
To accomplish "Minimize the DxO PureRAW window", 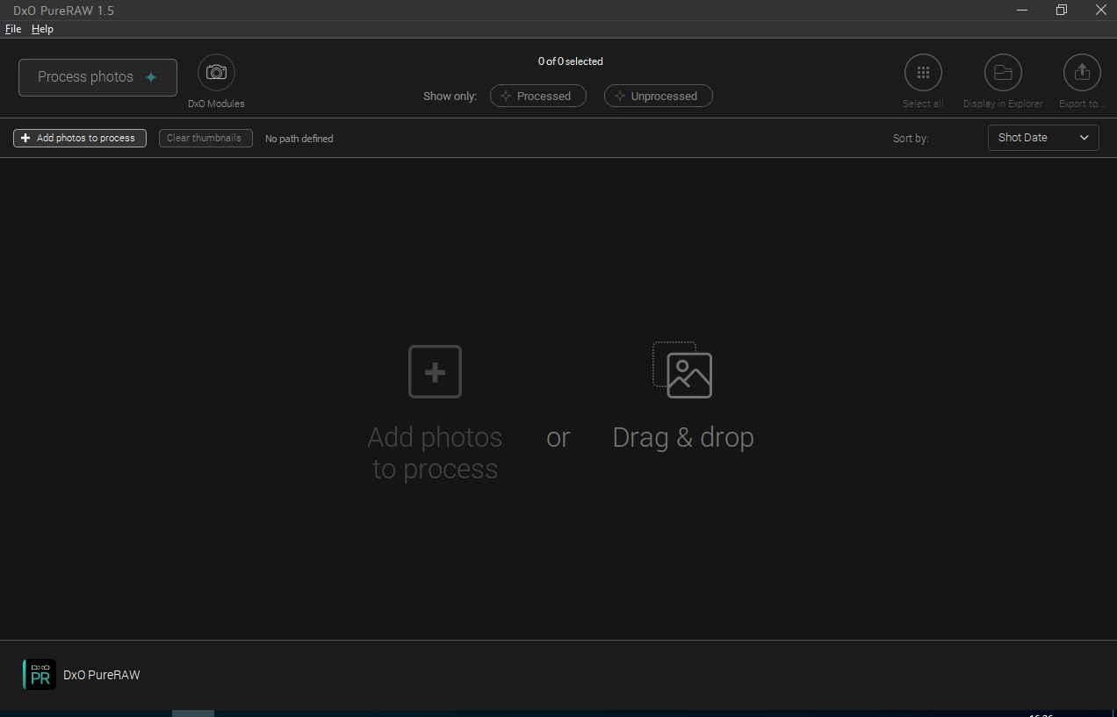I will [1022, 11].
